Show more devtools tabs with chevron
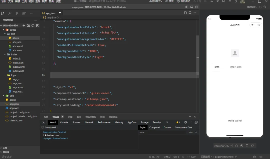Viewport: 270px width, 159px height. pyautogui.click(x=167, y=122)
